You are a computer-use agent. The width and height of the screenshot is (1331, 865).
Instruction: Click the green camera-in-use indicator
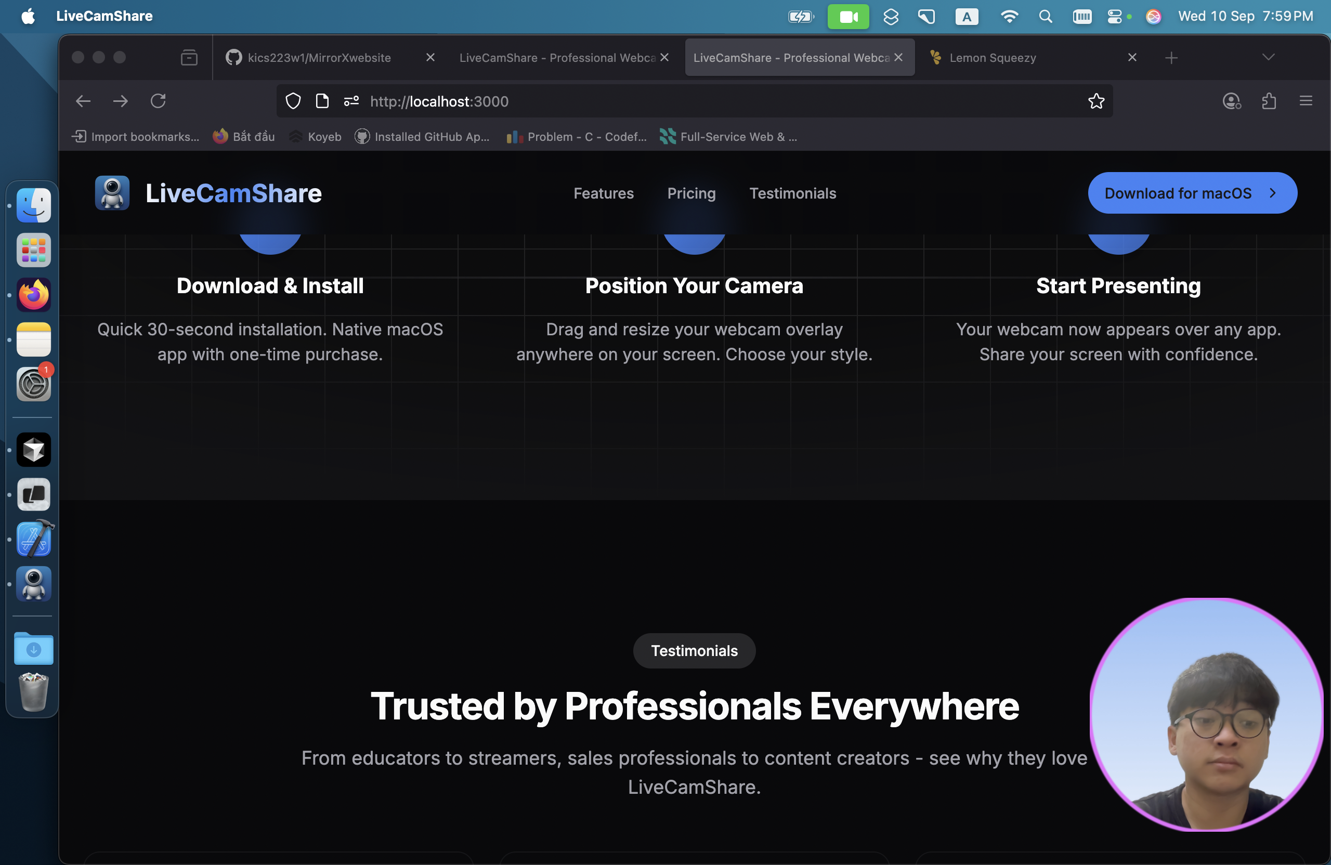848,16
